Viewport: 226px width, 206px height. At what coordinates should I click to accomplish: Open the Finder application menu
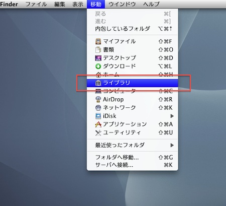9,4
